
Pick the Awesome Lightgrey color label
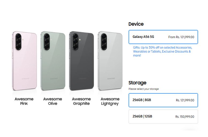point(110,101)
